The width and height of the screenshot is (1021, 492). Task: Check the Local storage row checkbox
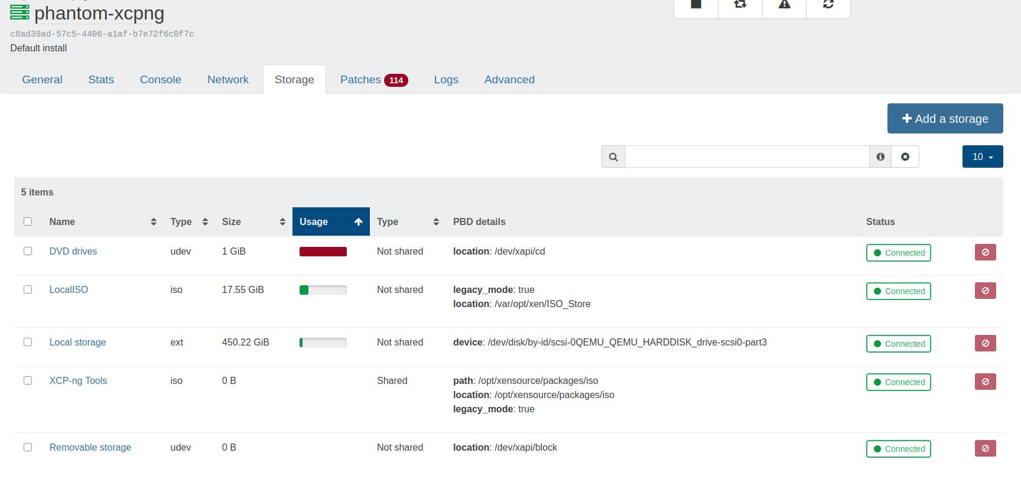pos(28,342)
